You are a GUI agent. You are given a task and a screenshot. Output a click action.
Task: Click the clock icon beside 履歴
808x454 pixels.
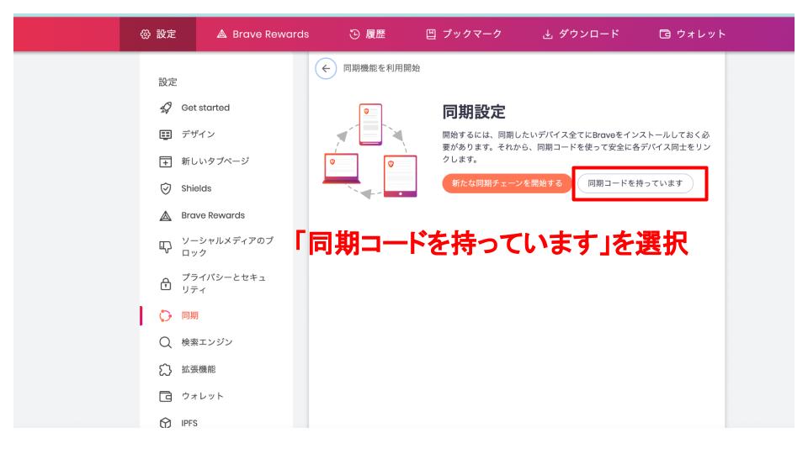click(354, 34)
